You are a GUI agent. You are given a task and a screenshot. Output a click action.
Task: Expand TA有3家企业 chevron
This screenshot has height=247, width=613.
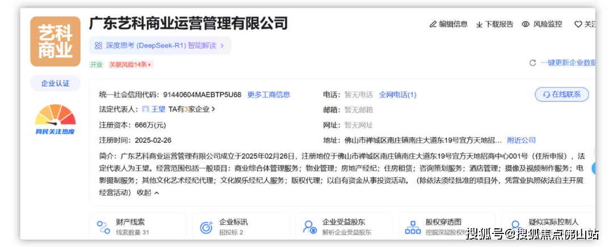pos(213,109)
